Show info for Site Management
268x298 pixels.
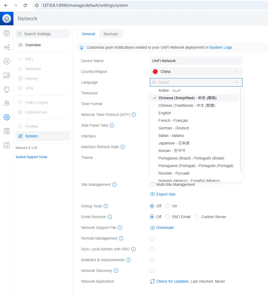coord(114,185)
